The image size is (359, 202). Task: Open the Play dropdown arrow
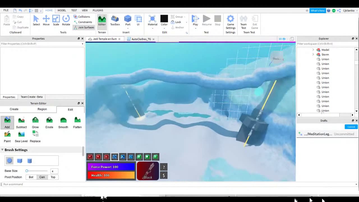[x=195, y=28]
